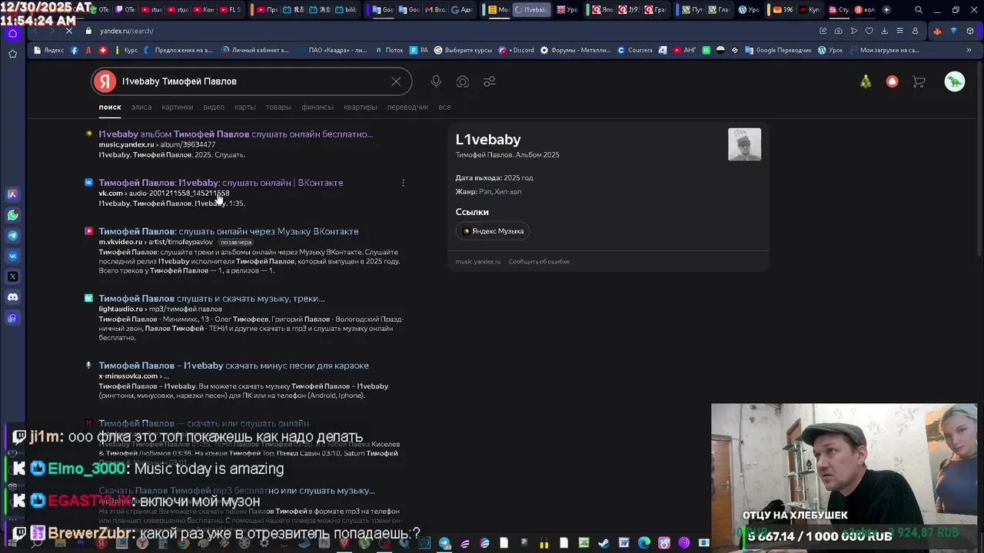Open WhatsApp in the Opera sidebar

(x=12, y=215)
